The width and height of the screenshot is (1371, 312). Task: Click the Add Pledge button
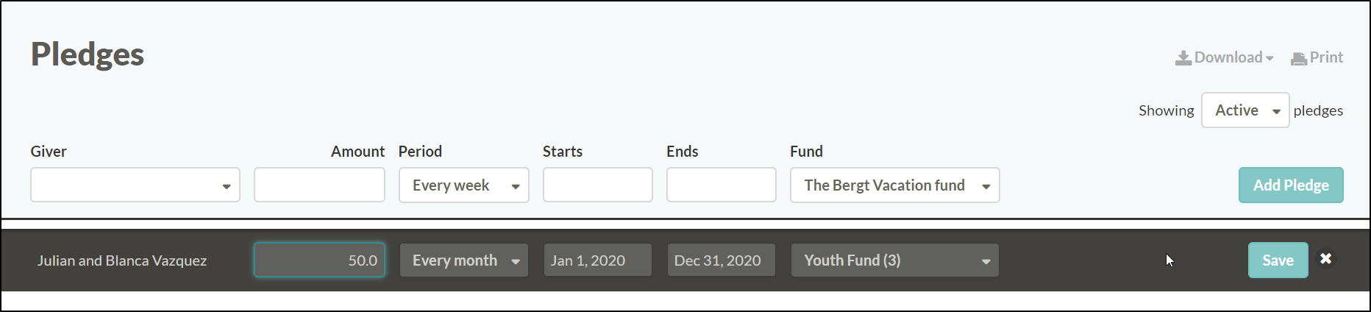pos(1291,185)
